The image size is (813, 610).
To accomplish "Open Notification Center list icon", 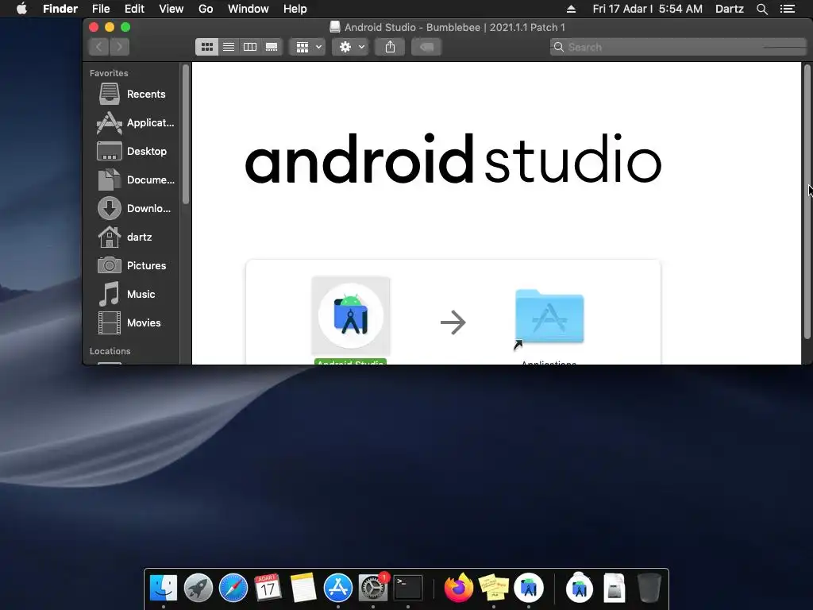I will click(787, 9).
